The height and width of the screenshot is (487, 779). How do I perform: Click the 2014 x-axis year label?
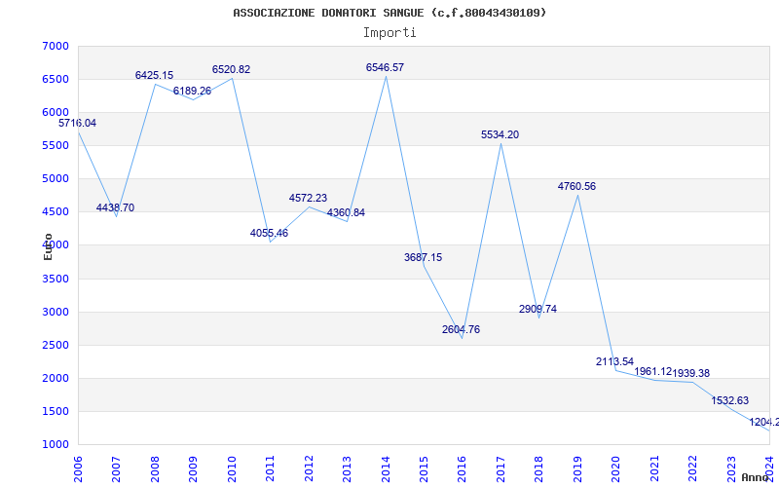click(x=386, y=469)
